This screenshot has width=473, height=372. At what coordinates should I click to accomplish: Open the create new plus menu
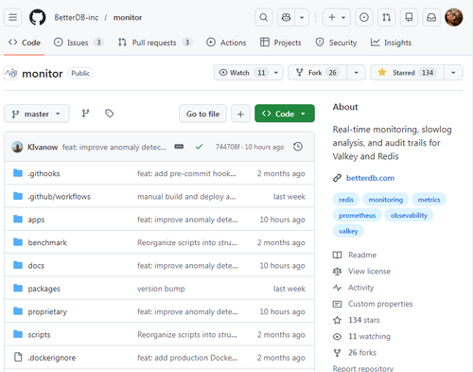(x=337, y=17)
